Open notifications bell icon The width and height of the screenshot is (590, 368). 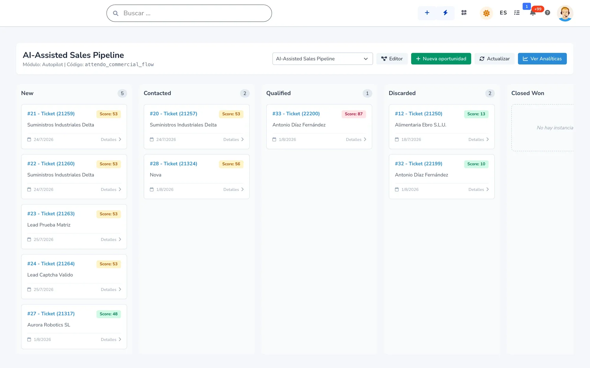(533, 13)
